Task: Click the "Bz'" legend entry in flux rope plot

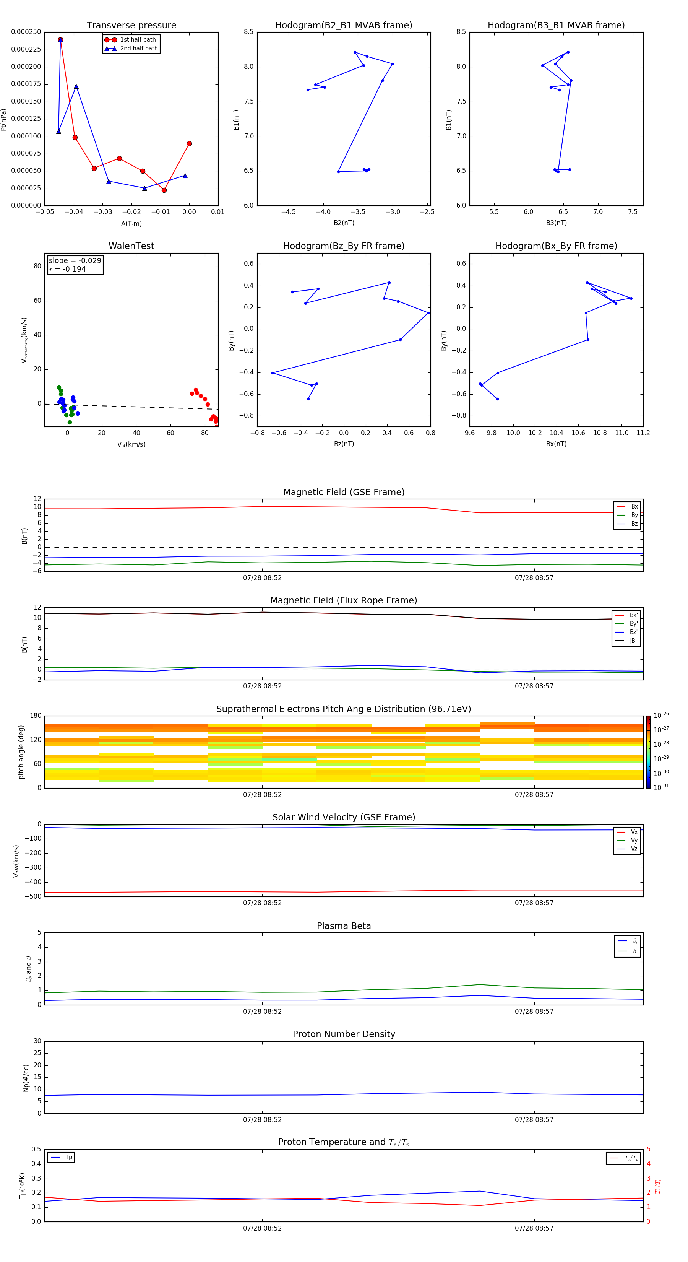Action: point(627,632)
